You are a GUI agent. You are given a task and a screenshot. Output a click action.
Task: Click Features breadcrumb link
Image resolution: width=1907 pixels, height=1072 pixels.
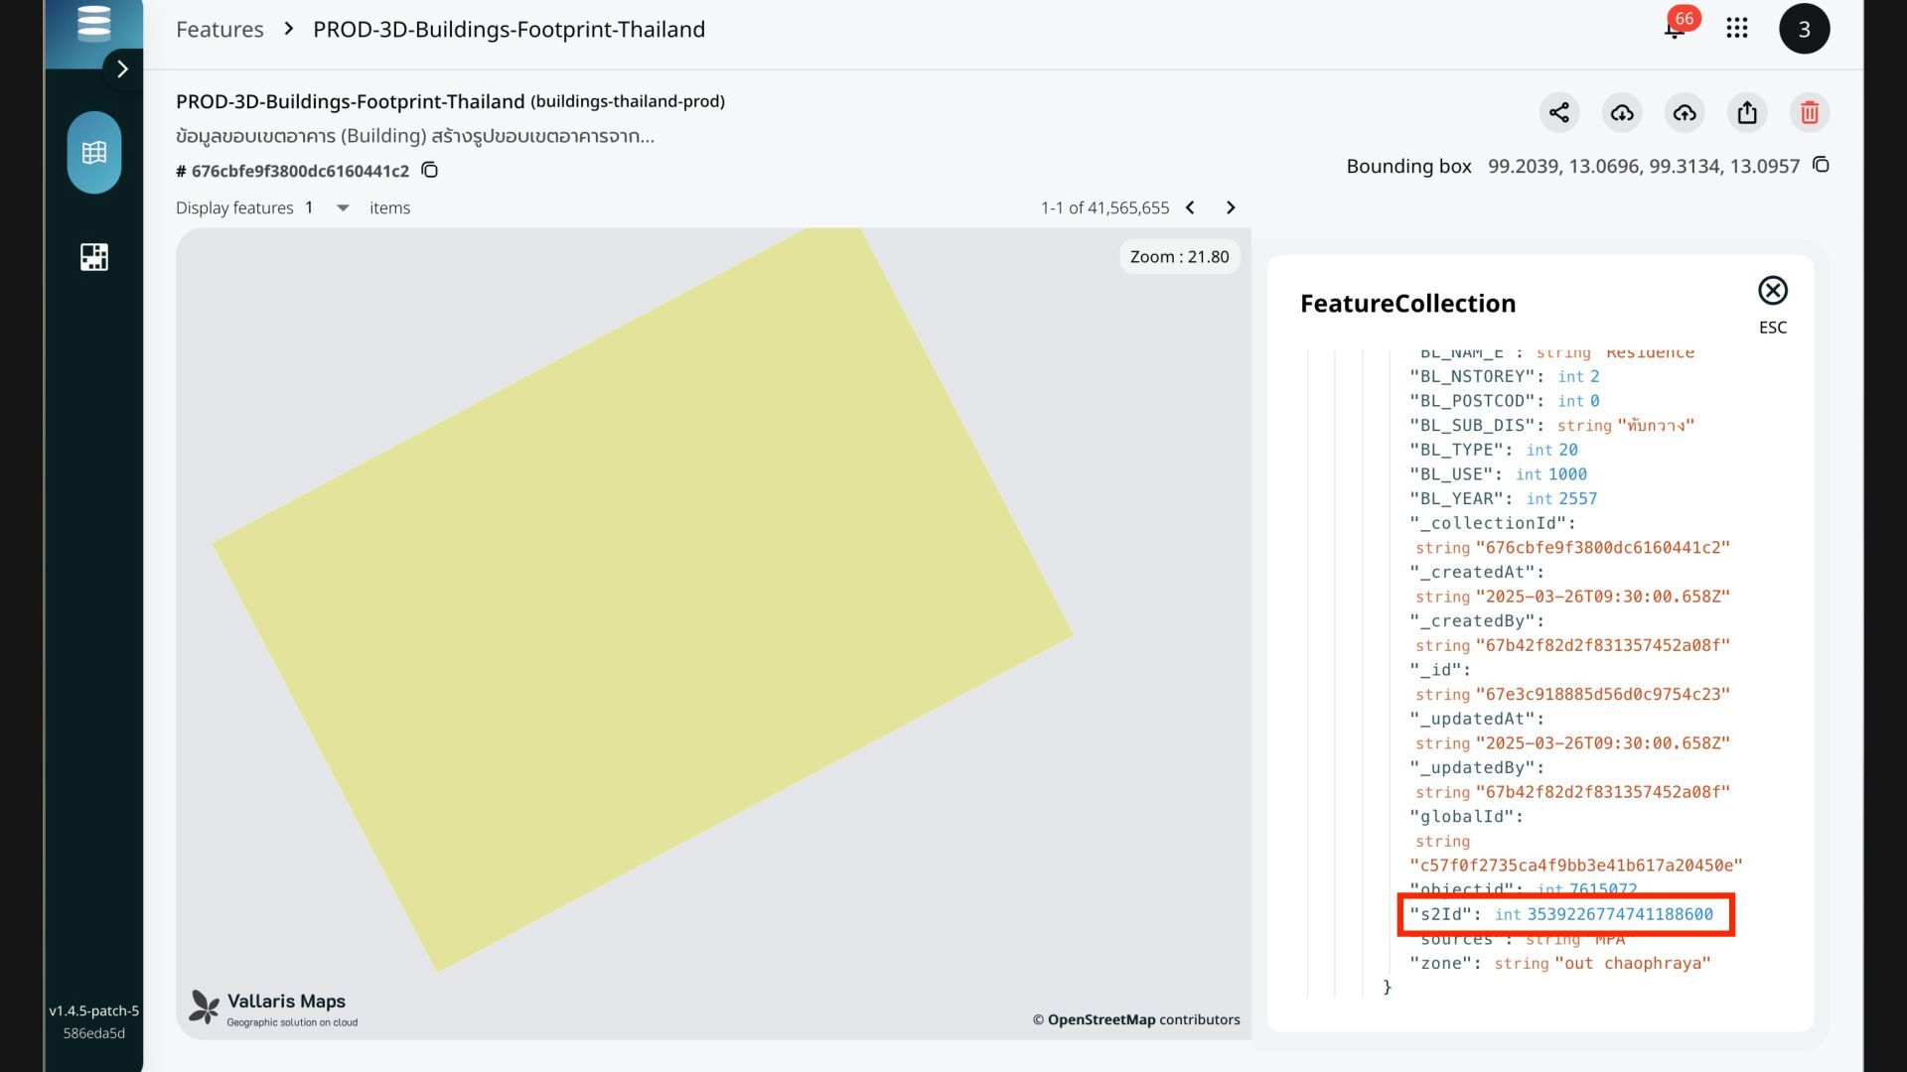[x=220, y=29]
